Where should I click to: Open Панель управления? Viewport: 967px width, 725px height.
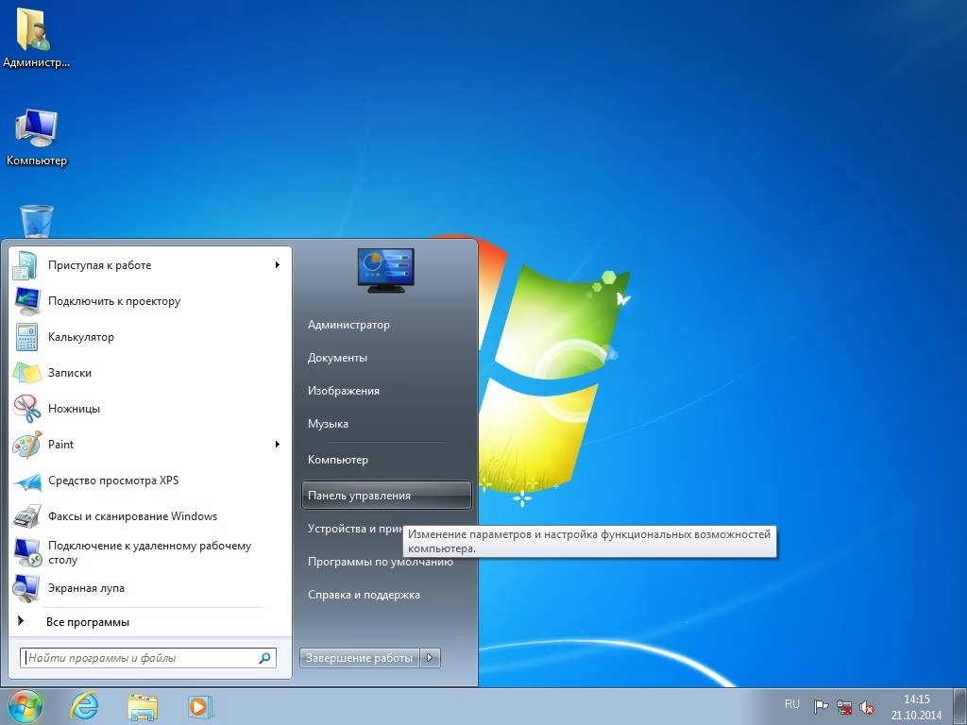pos(386,496)
